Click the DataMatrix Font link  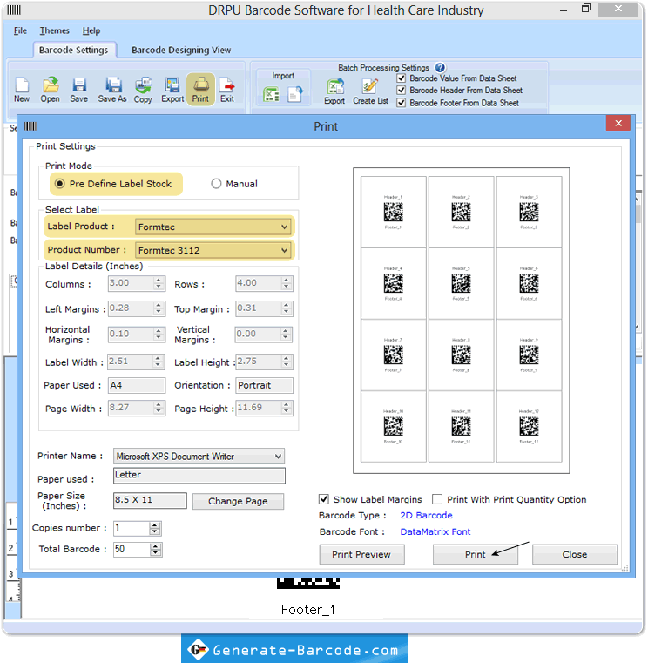(x=435, y=532)
